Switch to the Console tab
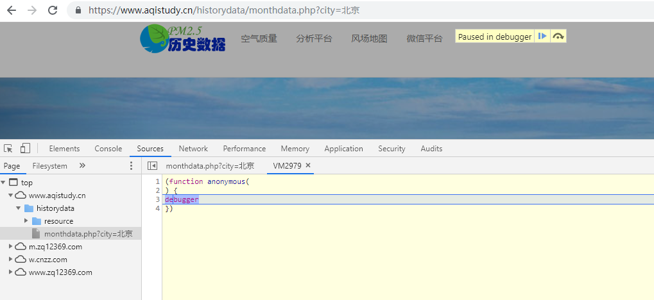The image size is (654, 300). (108, 149)
